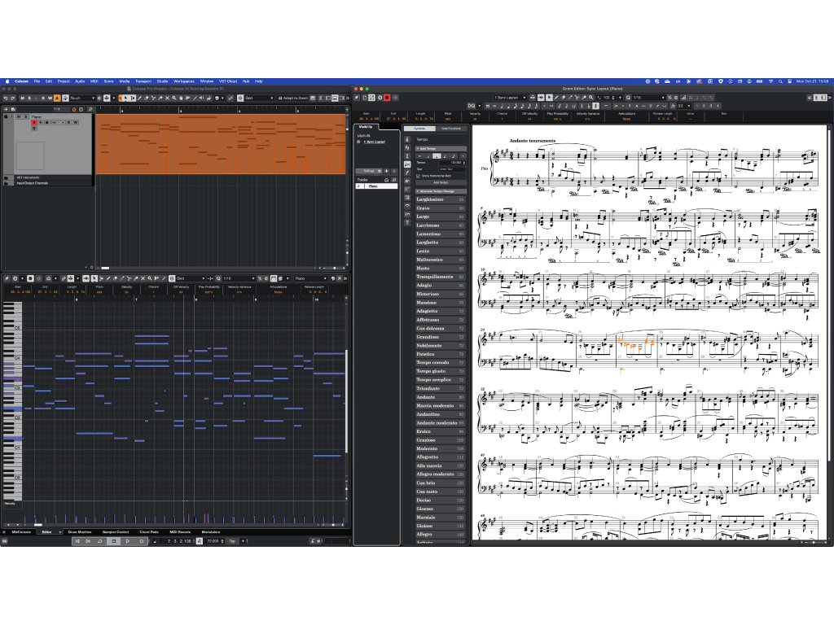
Task: Select the pencil Draw tool in Score Editor toolbar
Action: (x=555, y=98)
